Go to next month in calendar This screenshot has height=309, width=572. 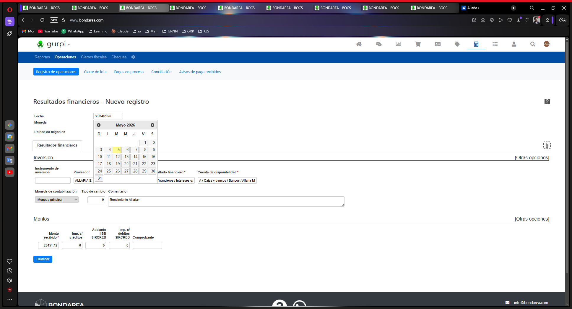pos(152,125)
